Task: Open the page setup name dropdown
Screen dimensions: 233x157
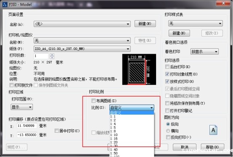Action: tap(82, 24)
